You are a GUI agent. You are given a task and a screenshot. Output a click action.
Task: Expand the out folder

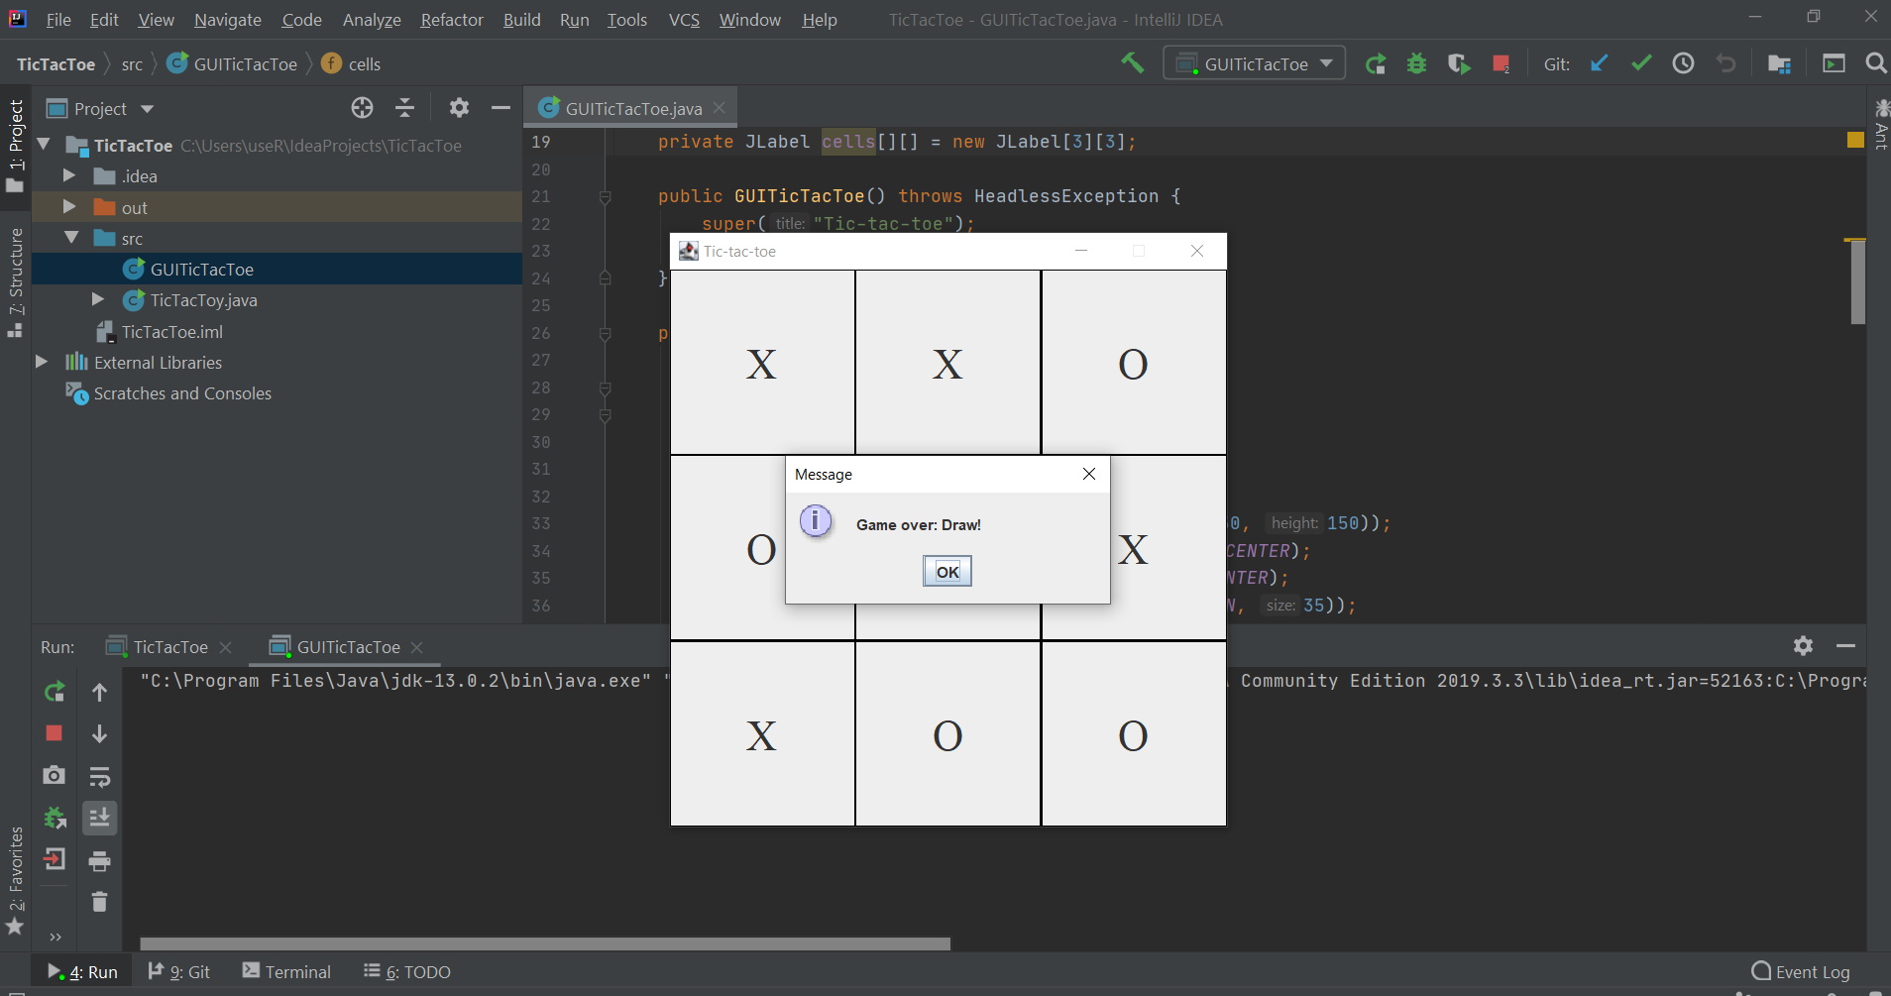(69, 207)
